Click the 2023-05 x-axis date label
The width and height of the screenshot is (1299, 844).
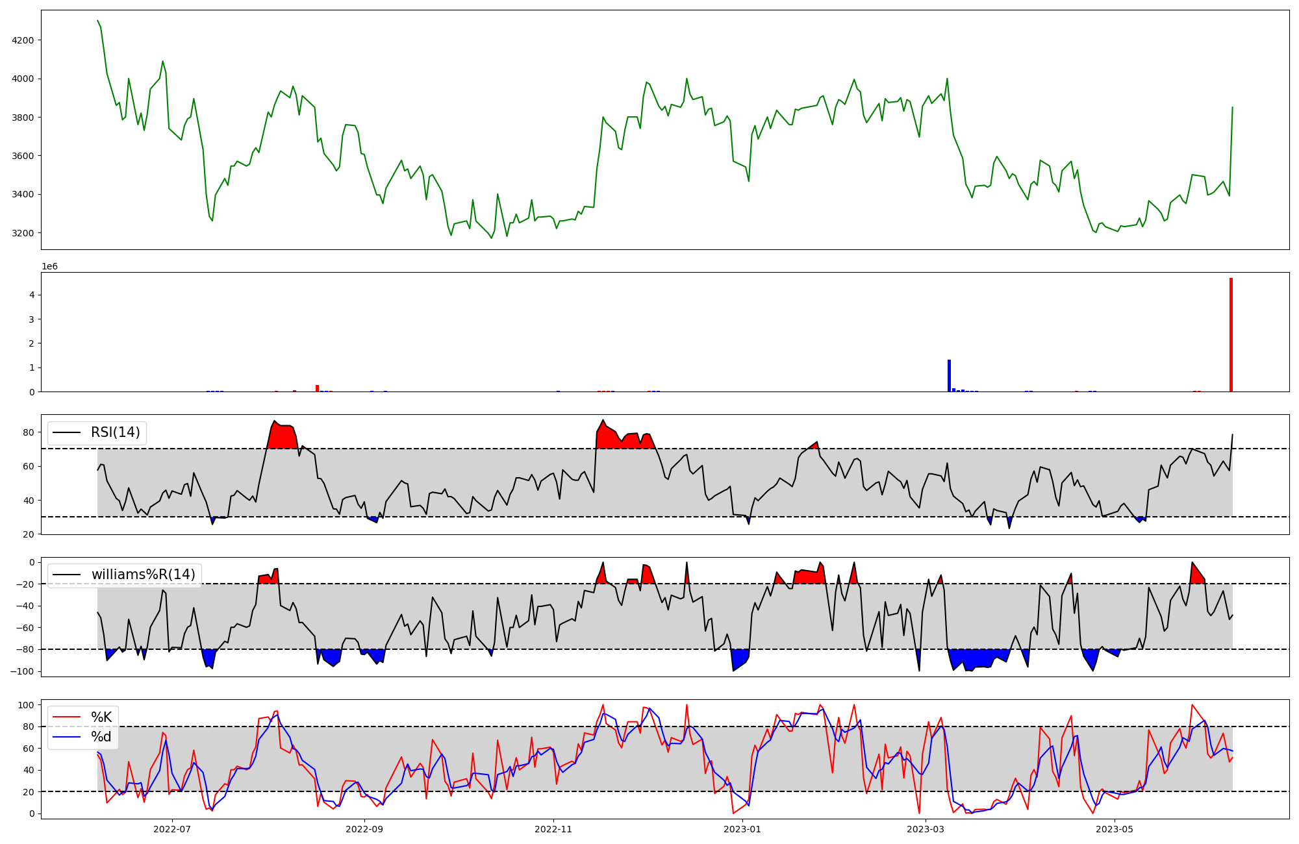tap(1115, 829)
